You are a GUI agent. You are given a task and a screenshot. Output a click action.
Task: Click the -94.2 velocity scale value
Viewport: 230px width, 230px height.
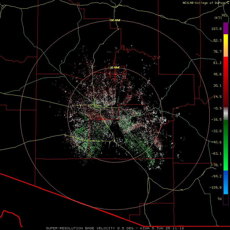pos(216,176)
